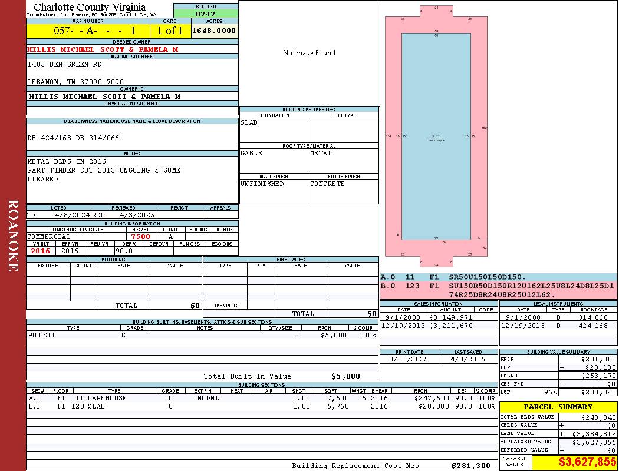619x471 pixels.
Task: Click the '1 of 1' card indicator
Action: click(x=170, y=31)
